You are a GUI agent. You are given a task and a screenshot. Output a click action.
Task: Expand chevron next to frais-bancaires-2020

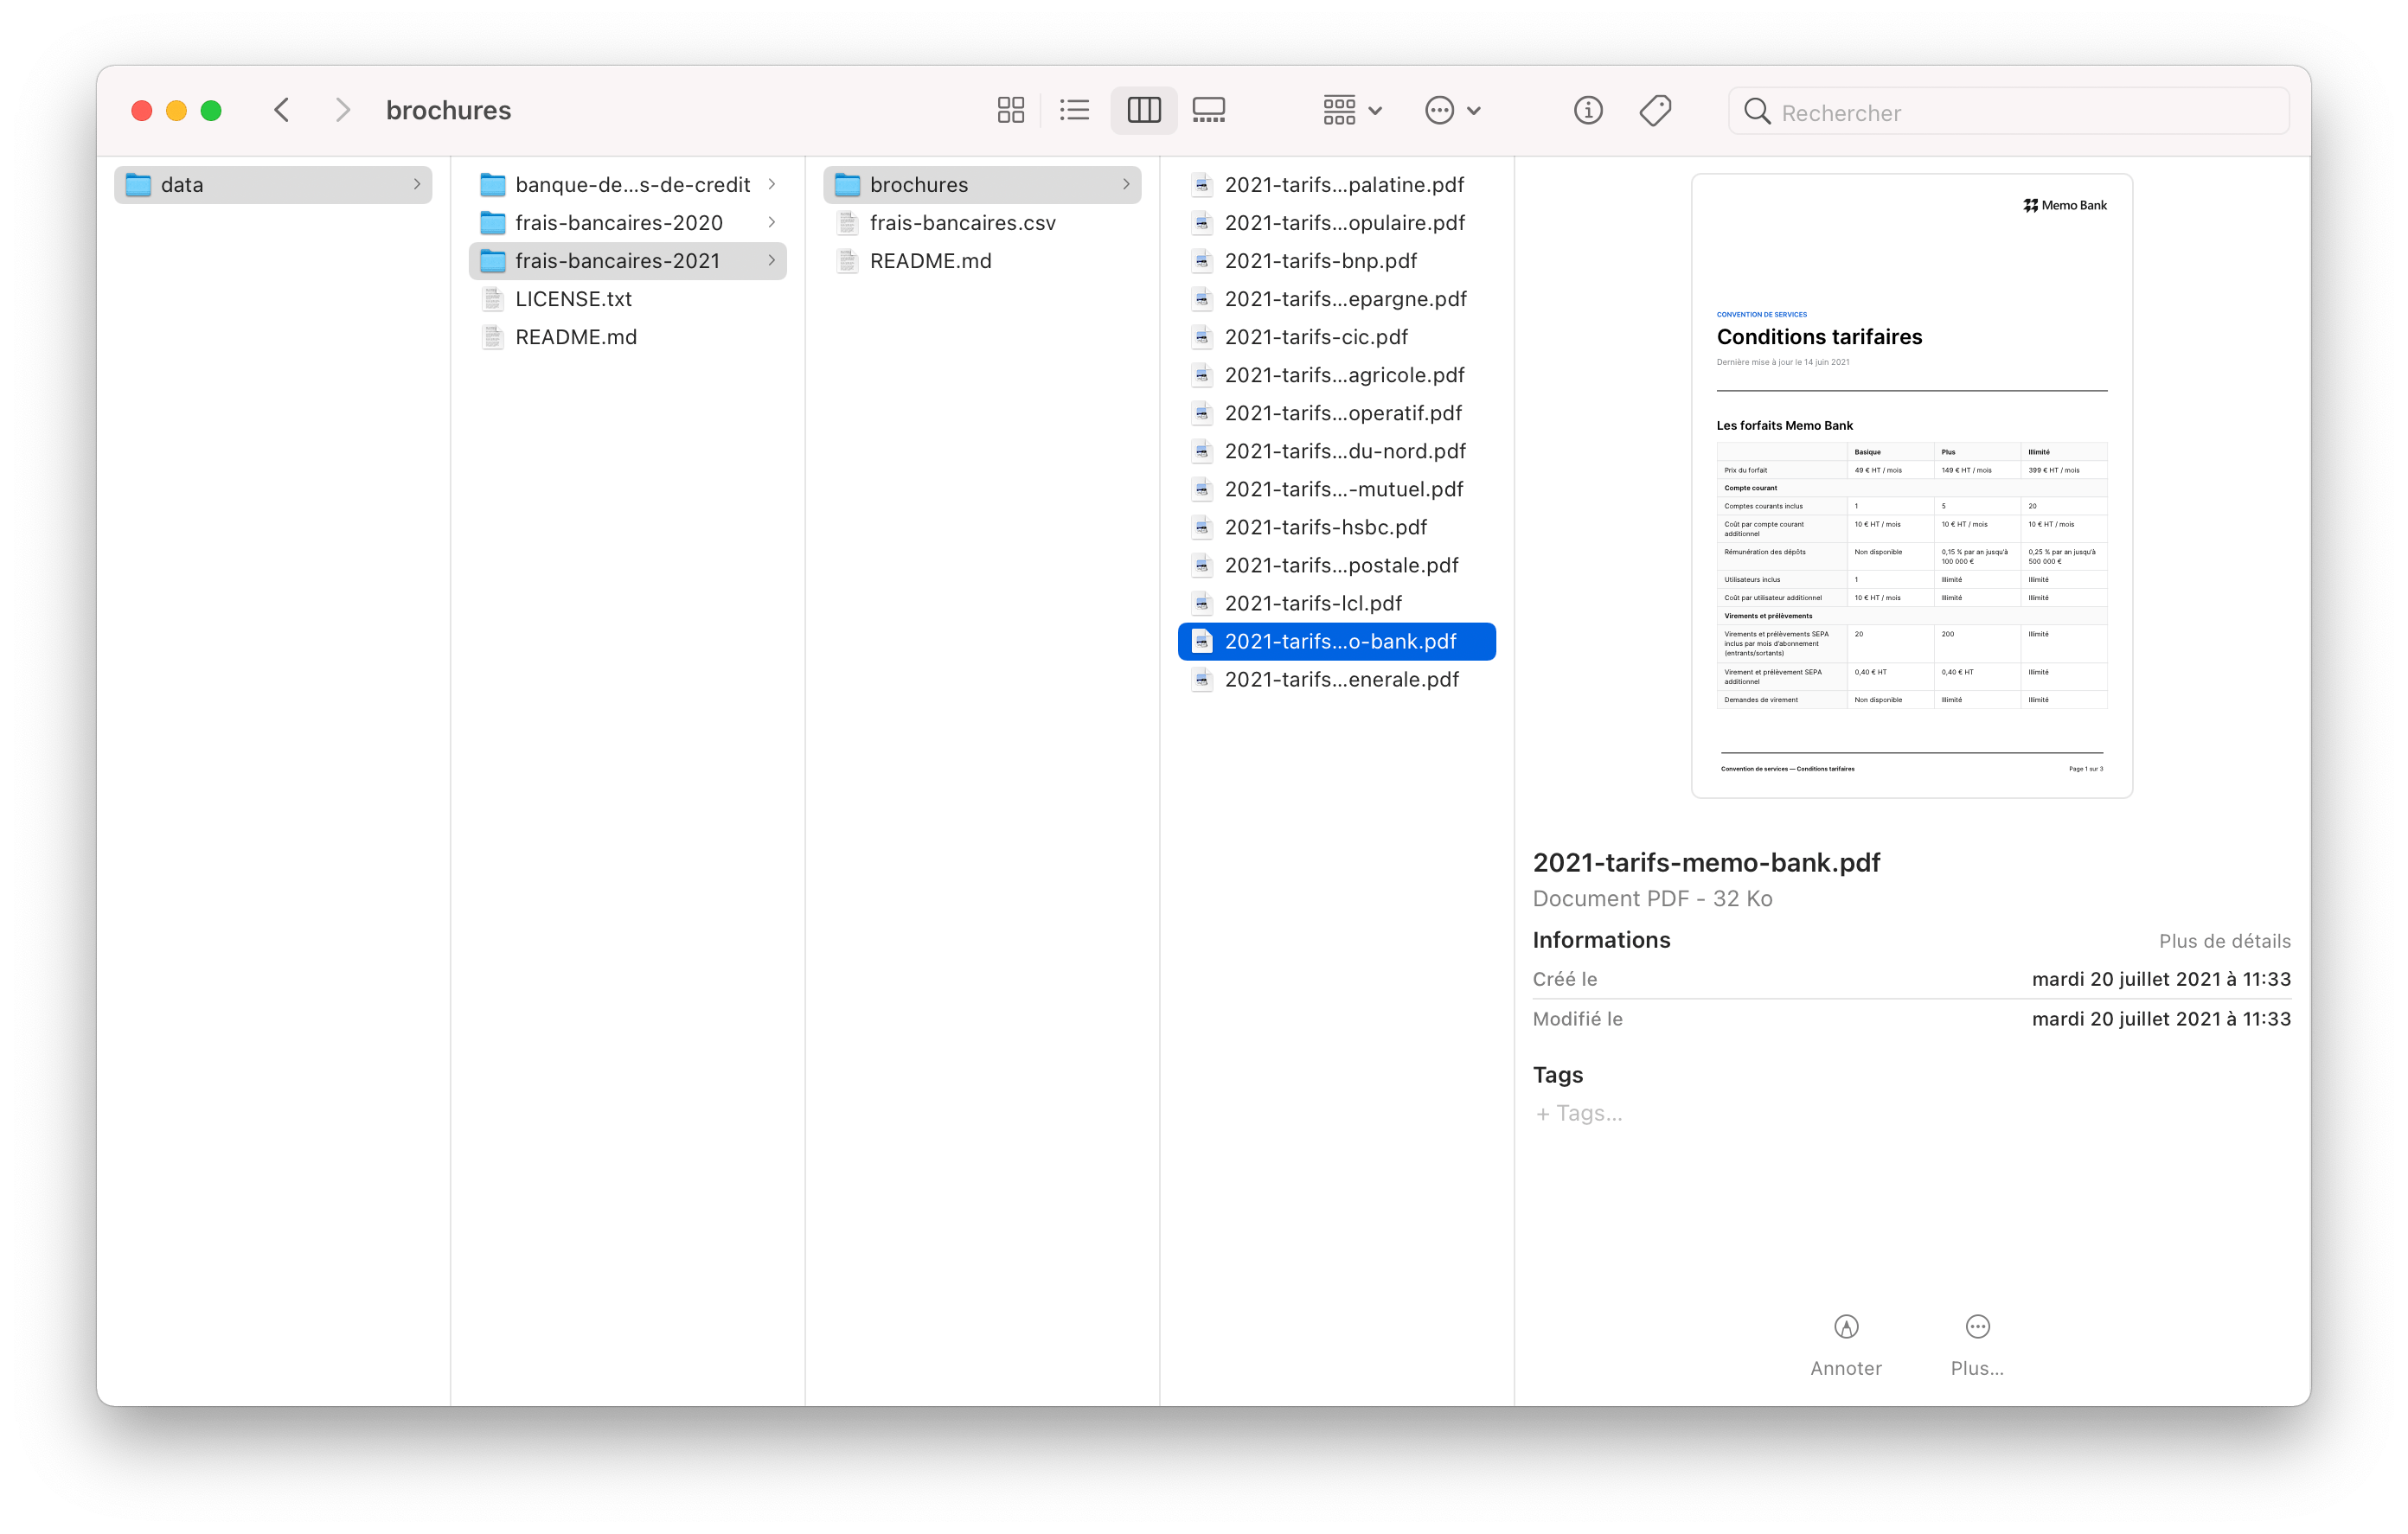click(x=771, y=223)
